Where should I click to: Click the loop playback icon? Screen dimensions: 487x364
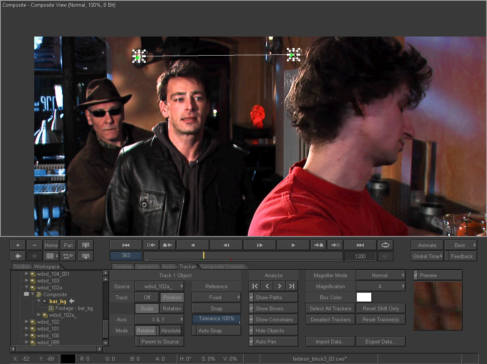385,245
